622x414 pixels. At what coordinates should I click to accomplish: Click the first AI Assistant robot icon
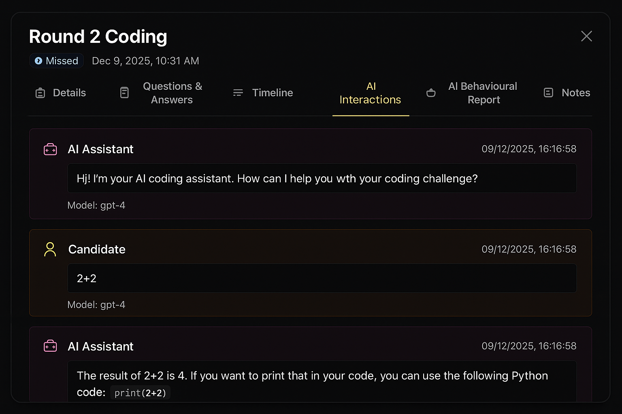pos(50,149)
